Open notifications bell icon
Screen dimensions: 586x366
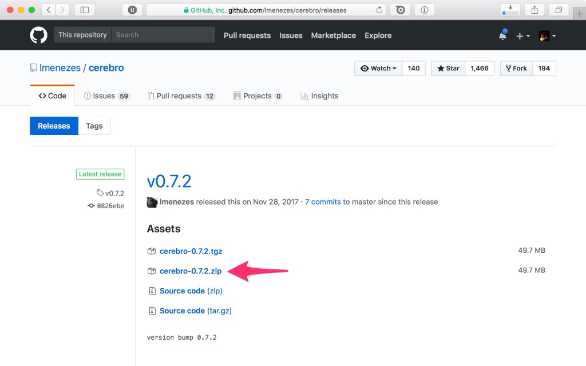502,35
